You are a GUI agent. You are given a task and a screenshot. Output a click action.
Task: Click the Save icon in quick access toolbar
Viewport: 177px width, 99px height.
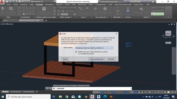tap(13, 2)
